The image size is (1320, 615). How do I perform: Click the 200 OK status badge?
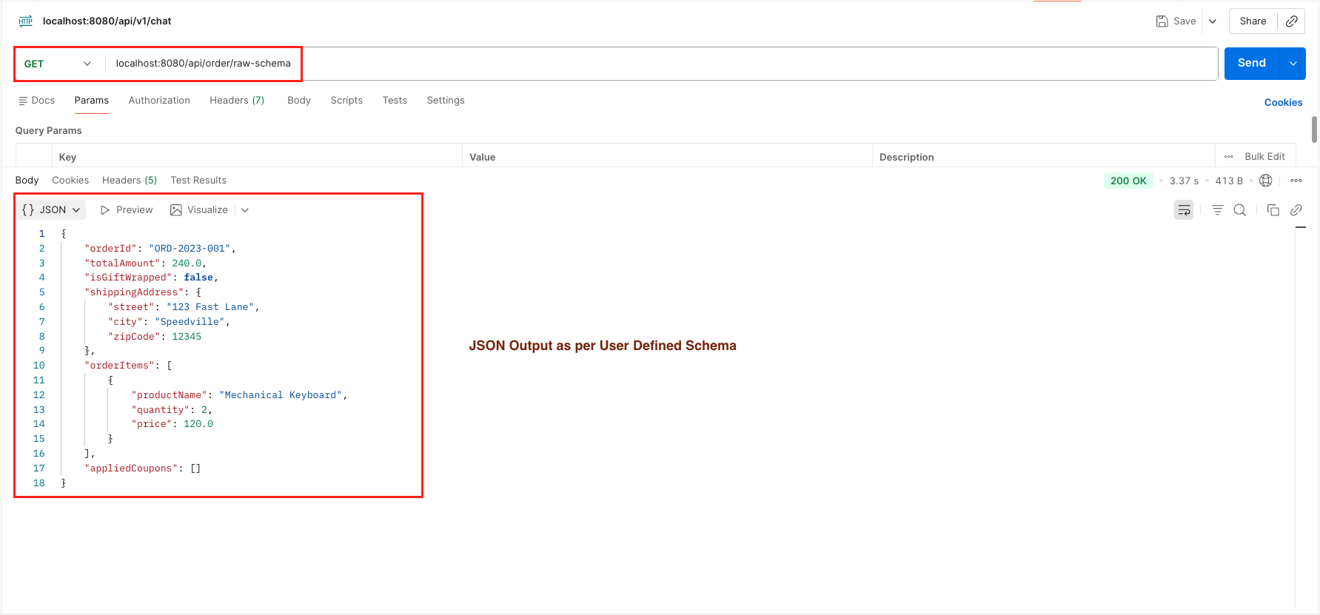pos(1128,181)
